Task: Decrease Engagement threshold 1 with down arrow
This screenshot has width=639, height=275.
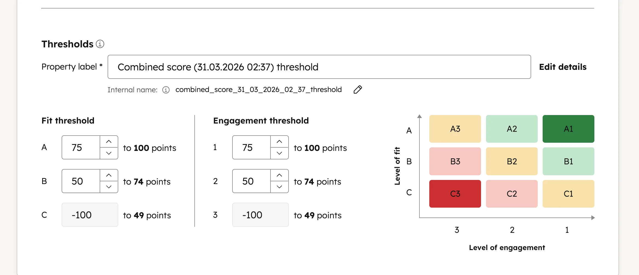Action: pos(279,154)
